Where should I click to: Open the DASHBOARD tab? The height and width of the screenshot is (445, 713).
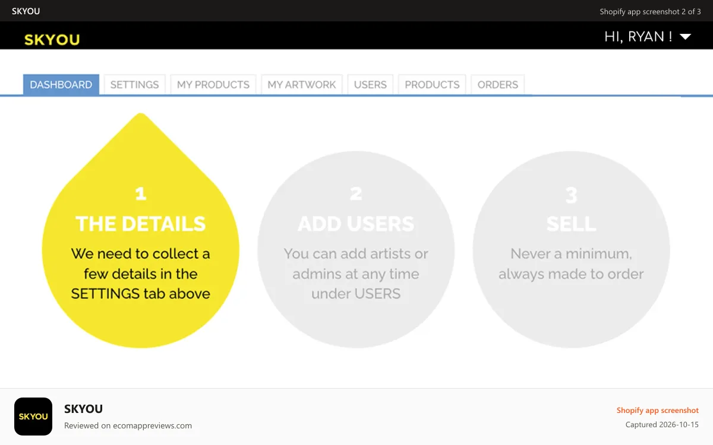pos(61,84)
